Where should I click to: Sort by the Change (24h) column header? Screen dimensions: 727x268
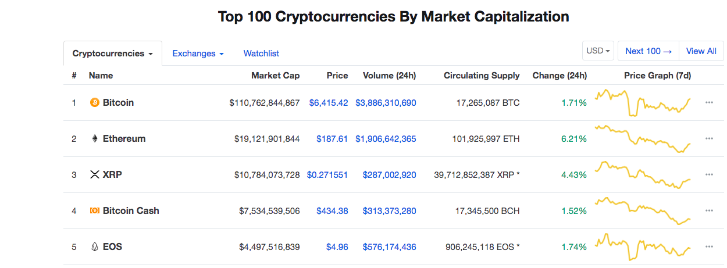point(559,76)
